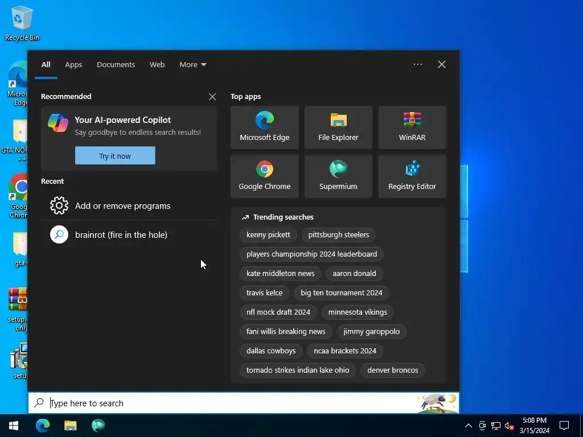This screenshot has height=437, width=583.
Task: Search big ten tournament 2024
Action: (342, 292)
